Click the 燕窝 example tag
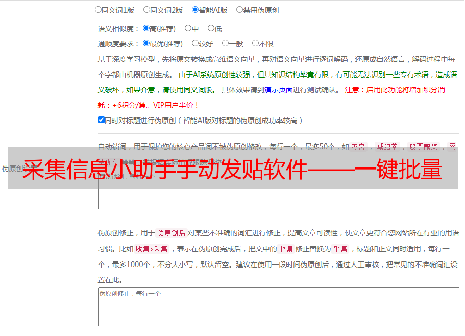The image size is (465, 336). pos(358,147)
